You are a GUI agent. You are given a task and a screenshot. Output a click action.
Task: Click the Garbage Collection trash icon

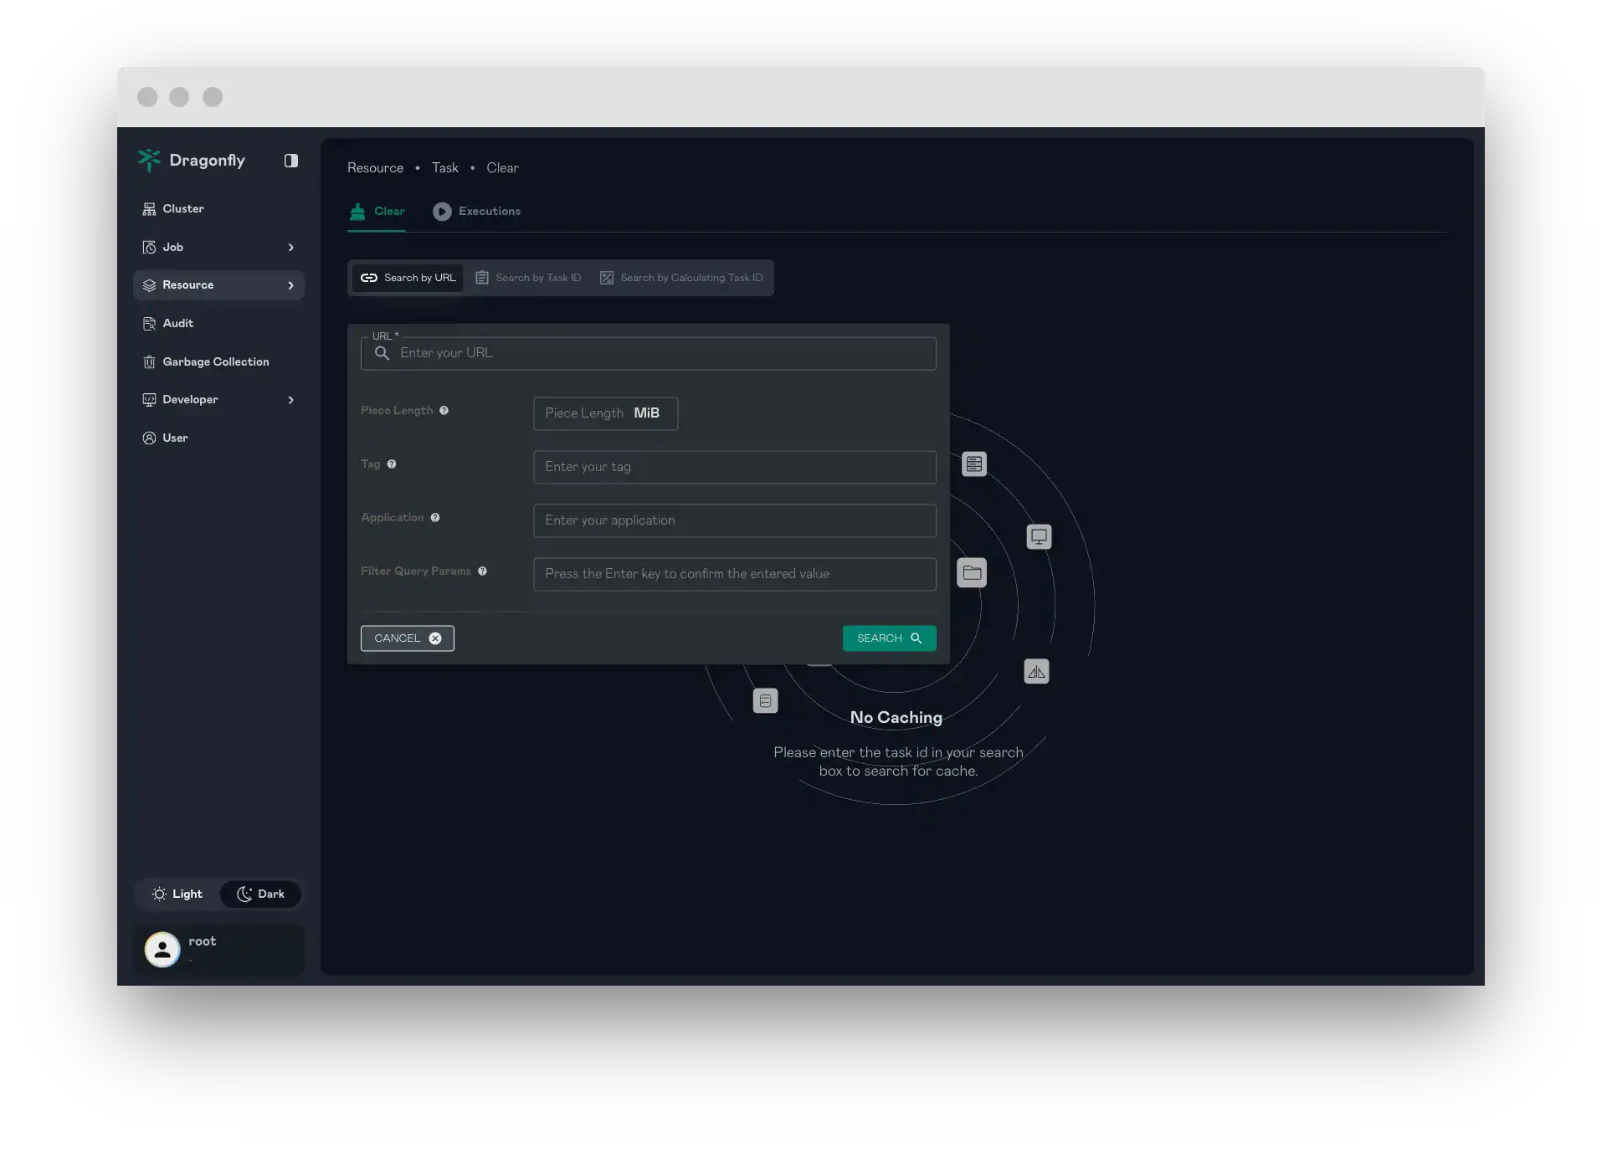(149, 361)
